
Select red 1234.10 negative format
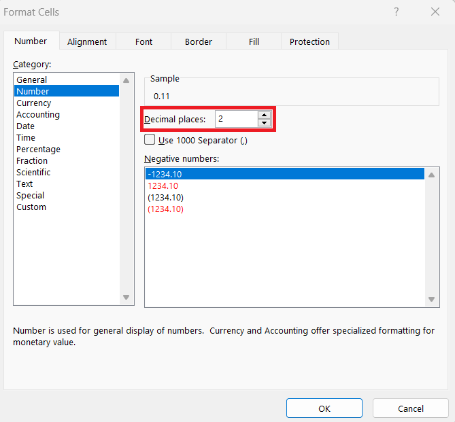tap(285, 186)
